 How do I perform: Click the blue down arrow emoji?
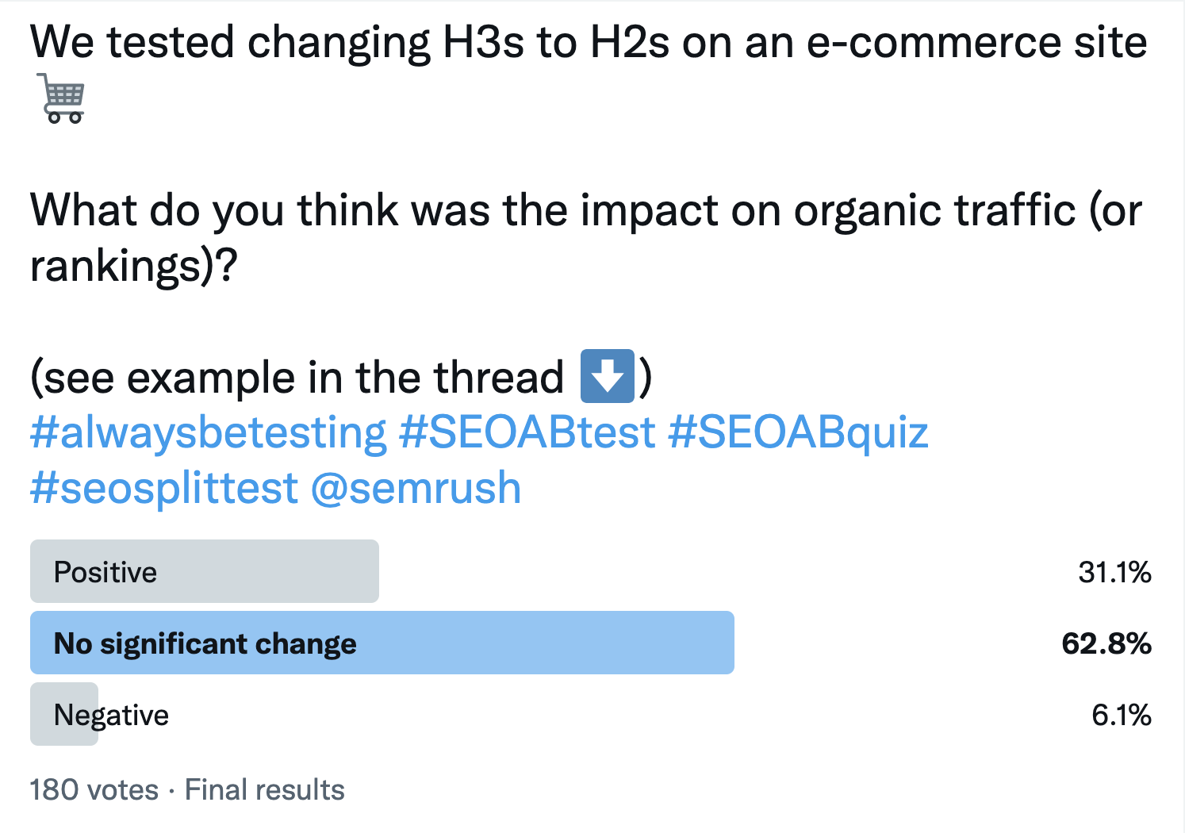tap(608, 376)
